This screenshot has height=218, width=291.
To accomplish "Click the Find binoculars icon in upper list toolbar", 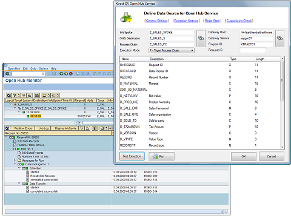I will [37, 95].
